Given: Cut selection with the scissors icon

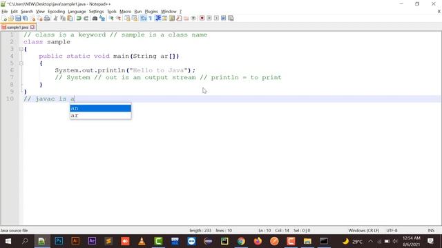Looking at the screenshot, I should tap(55, 19).
